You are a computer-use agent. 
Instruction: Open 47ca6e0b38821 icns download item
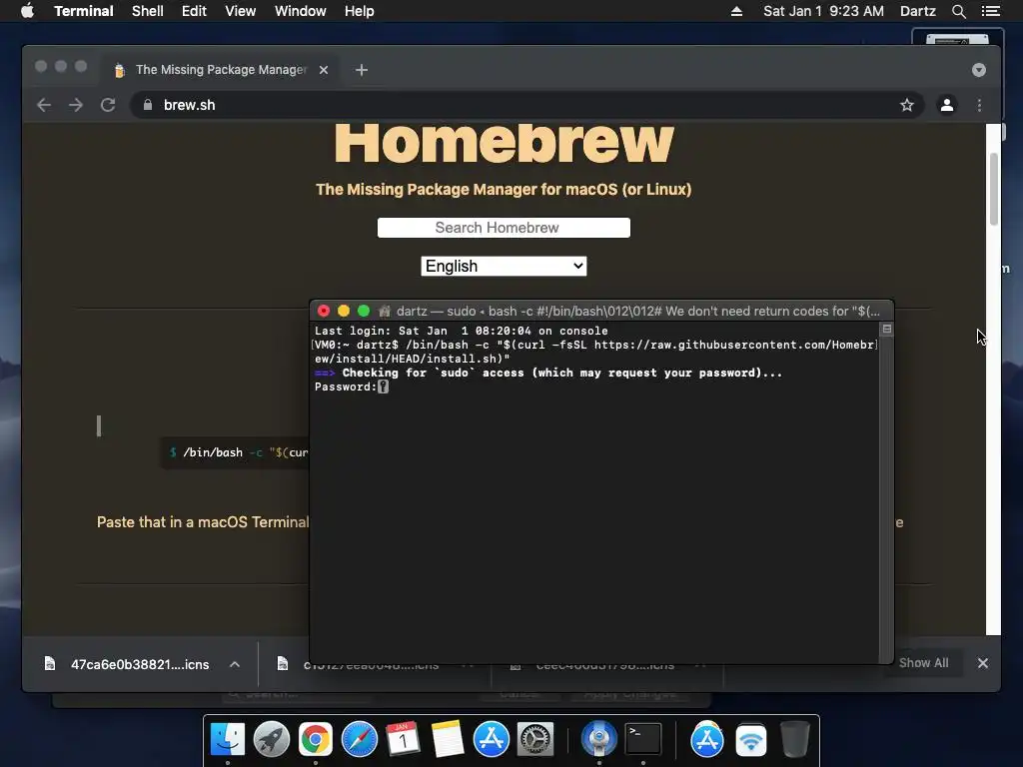[127, 664]
